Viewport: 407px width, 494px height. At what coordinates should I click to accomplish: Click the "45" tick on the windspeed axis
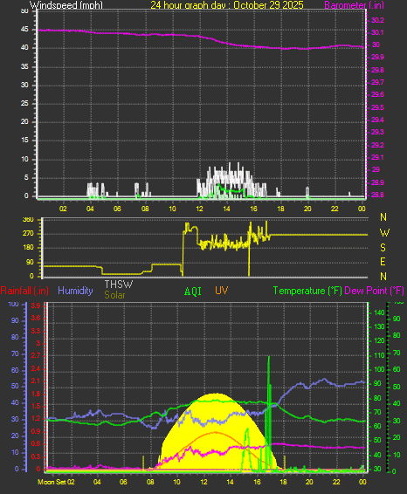click(24, 30)
